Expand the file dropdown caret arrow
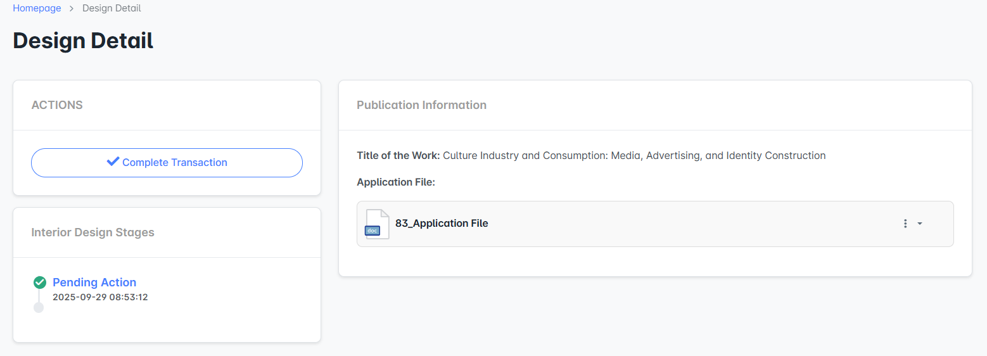Viewport: 987px width, 356px height. click(x=920, y=224)
